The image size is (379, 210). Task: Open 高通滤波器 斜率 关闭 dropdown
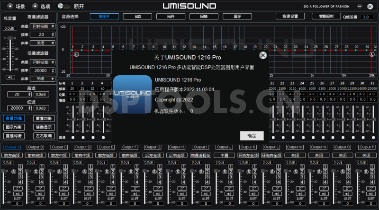(x=43, y=43)
